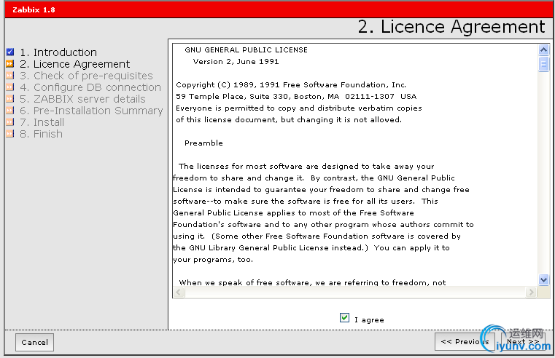Select step 6. Pre-Installation Summary
Image resolution: width=555 pixels, height=358 pixels.
pos(91,111)
